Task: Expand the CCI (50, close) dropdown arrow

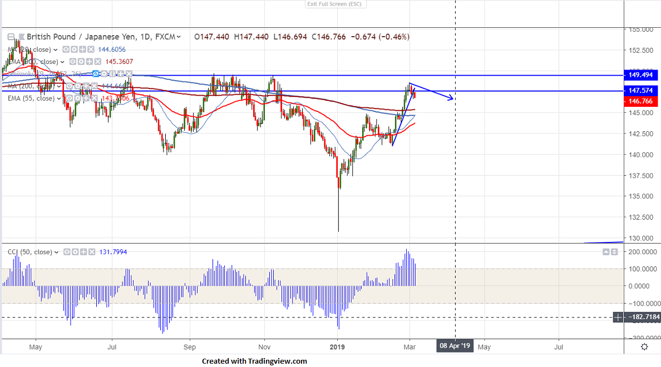Action: (x=57, y=252)
